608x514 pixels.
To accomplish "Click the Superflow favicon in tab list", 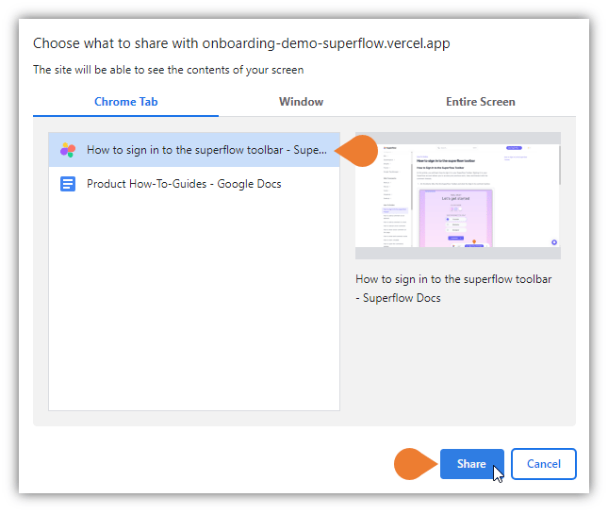I will point(68,150).
